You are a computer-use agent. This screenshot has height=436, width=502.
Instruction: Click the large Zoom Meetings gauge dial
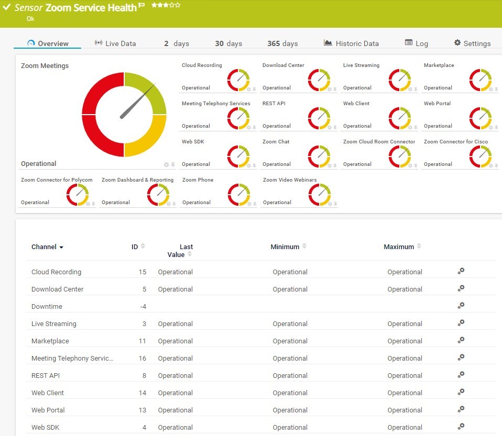[x=124, y=113]
